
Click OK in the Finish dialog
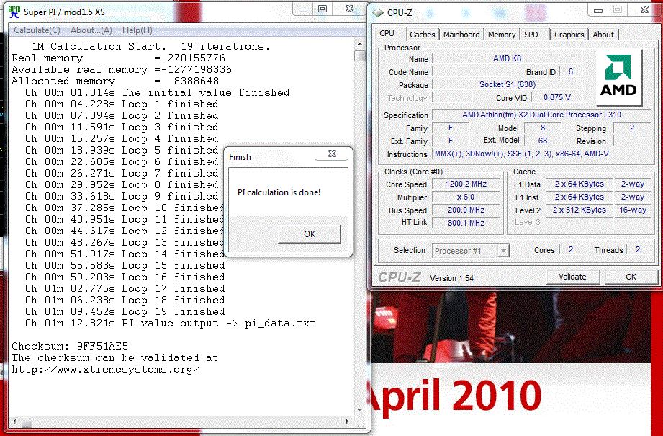point(310,234)
